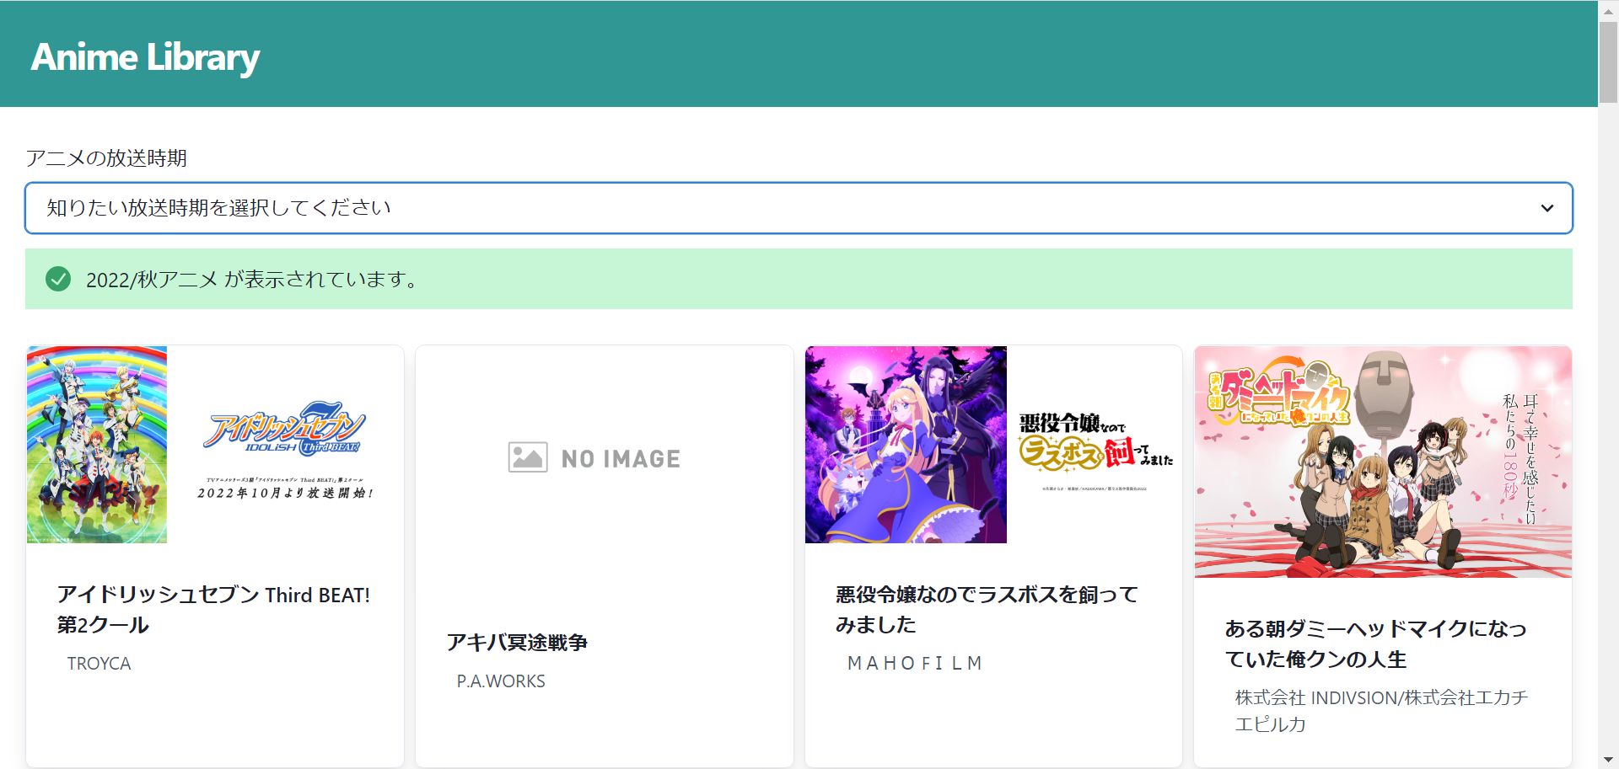Viewport: 1619px width, 769px height.
Task: Open the 悪役令嬢 Last Boss anime thumbnail
Action: point(993,445)
